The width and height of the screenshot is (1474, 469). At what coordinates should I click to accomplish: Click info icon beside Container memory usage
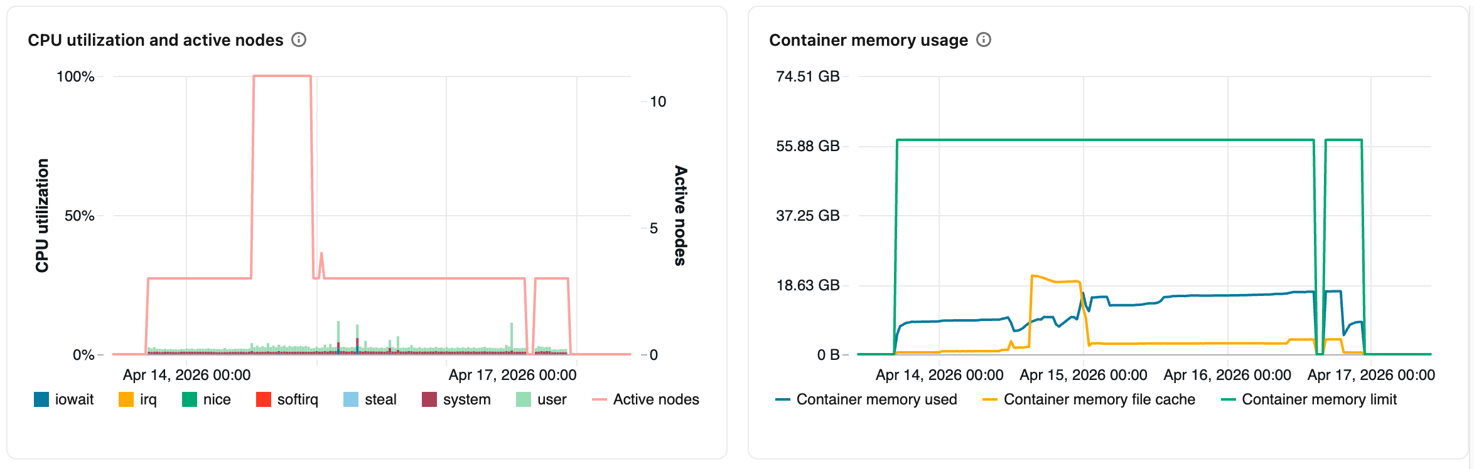984,40
